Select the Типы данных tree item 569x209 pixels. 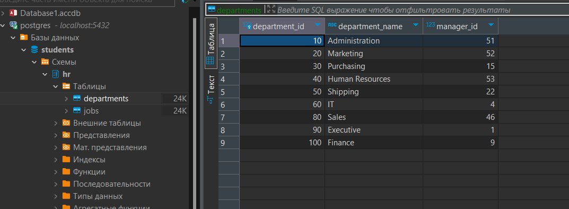98,196
